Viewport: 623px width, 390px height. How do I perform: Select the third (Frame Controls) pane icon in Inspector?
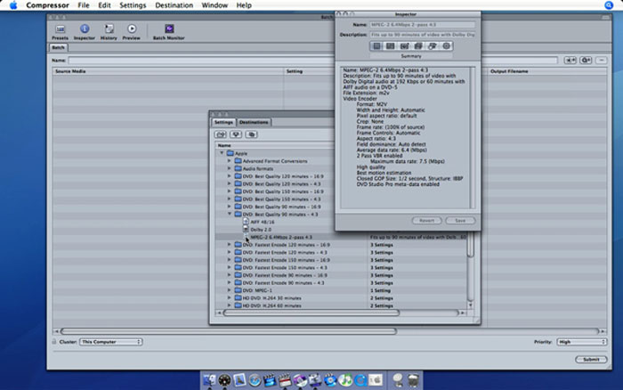coord(404,46)
